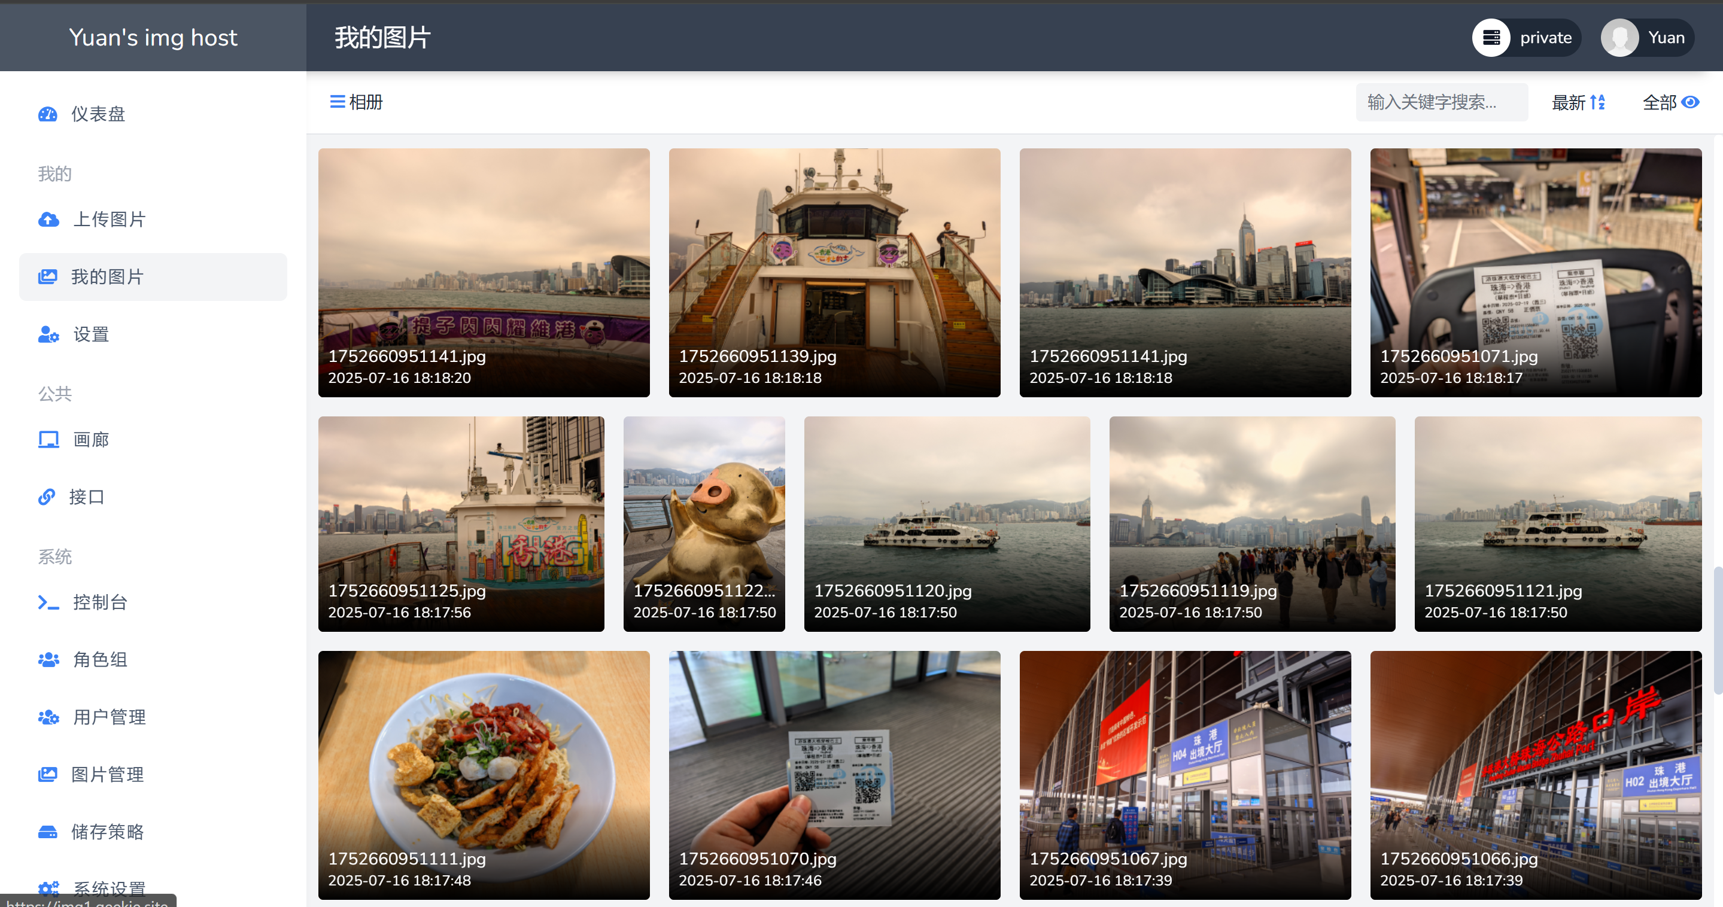
Task: Toggle the 最新 sort order
Action: (x=1578, y=102)
